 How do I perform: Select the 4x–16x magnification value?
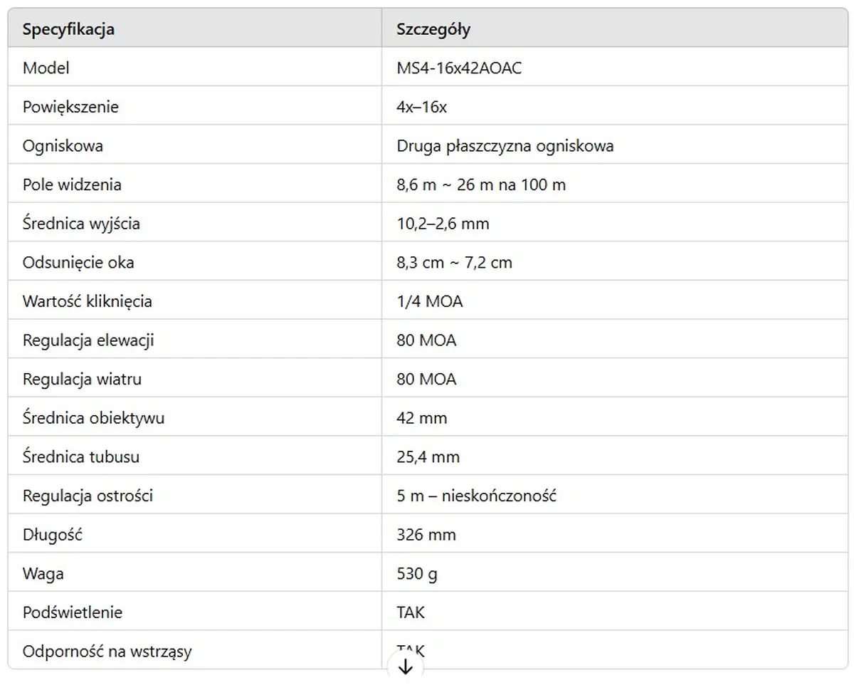click(x=421, y=107)
